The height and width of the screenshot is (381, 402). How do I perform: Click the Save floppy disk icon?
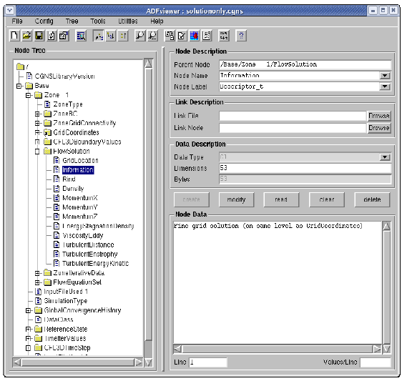pyautogui.click(x=39, y=36)
